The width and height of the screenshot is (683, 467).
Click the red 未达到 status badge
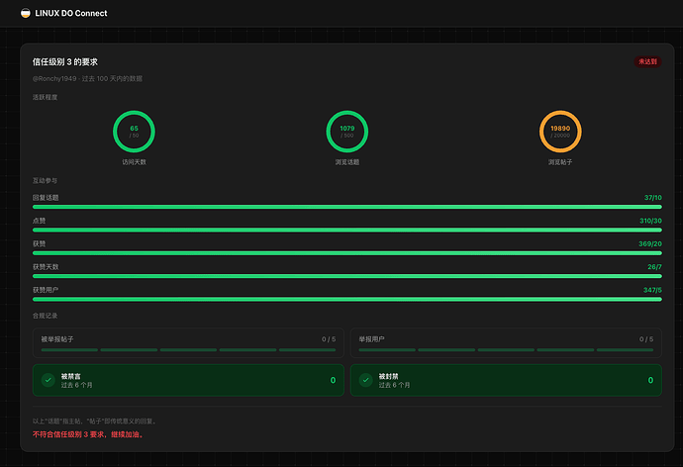click(647, 61)
